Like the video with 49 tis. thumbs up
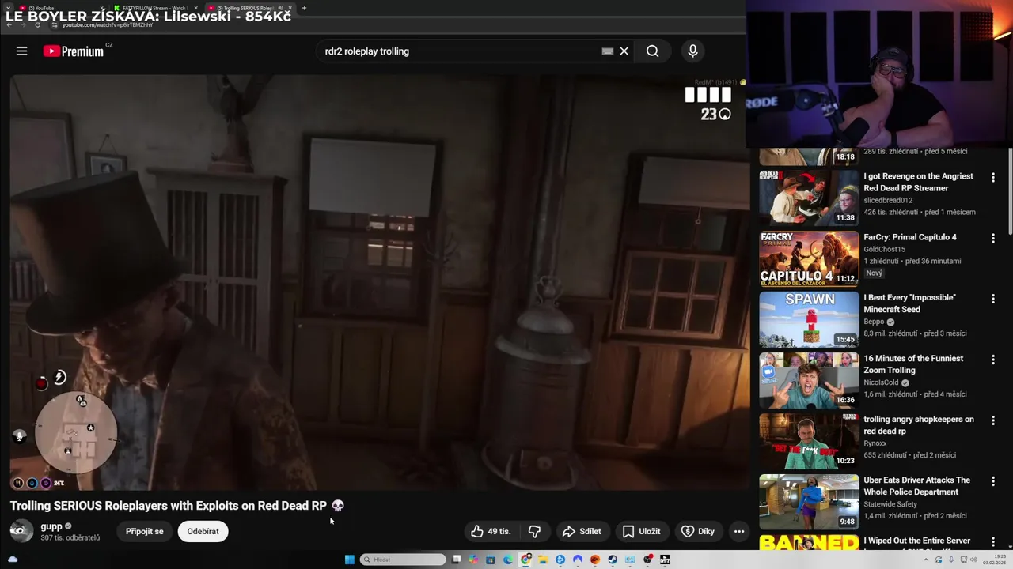 [491, 531]
